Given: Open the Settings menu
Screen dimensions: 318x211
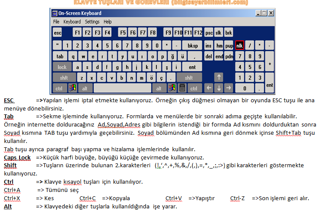Looking at the screenshot, I should click(x=92, y=22).
